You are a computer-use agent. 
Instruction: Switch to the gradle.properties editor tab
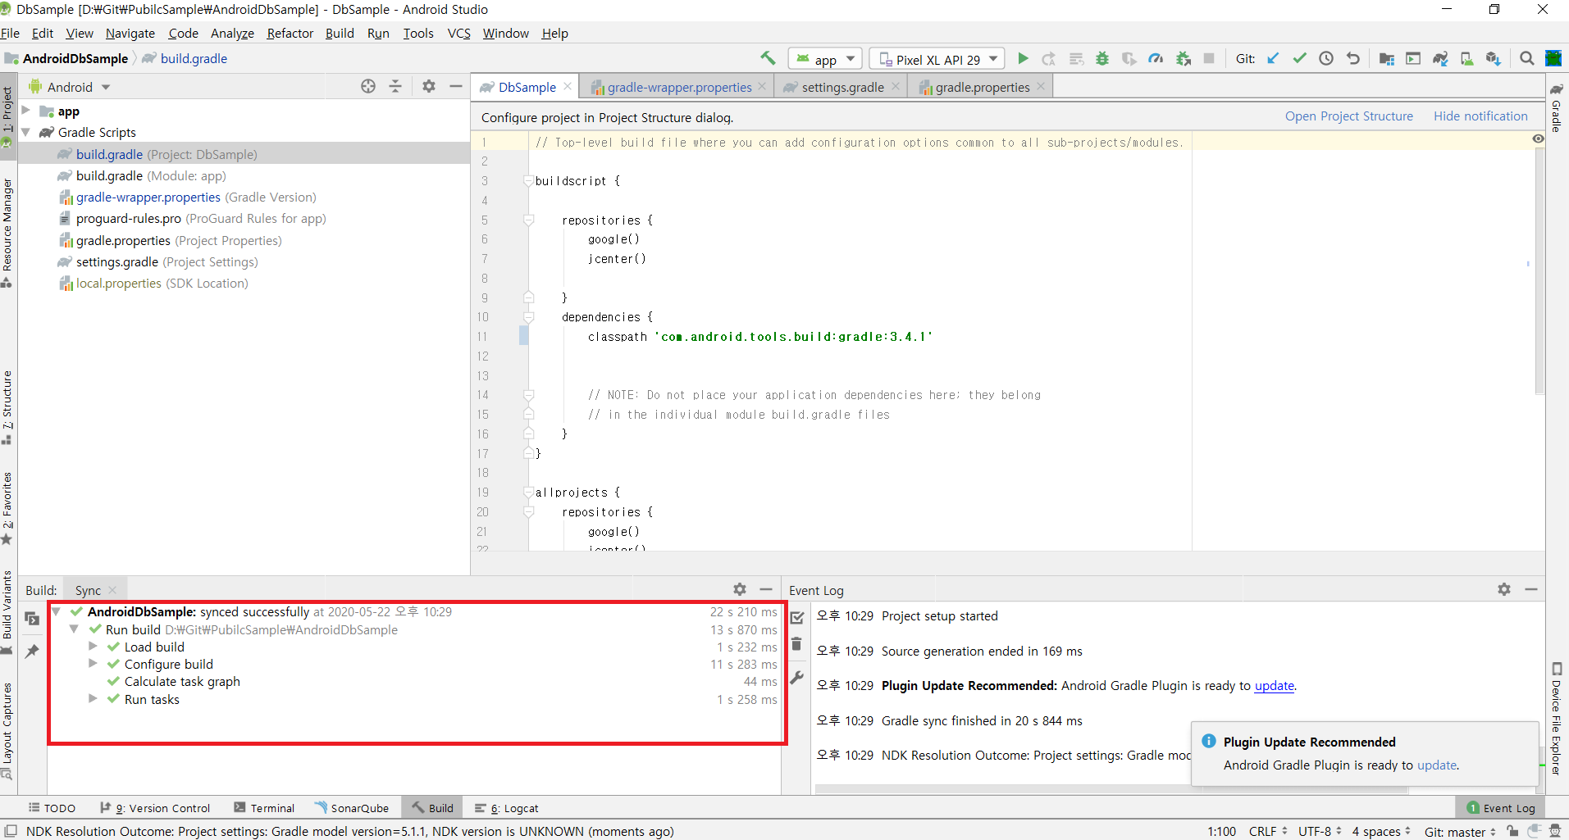980,87
